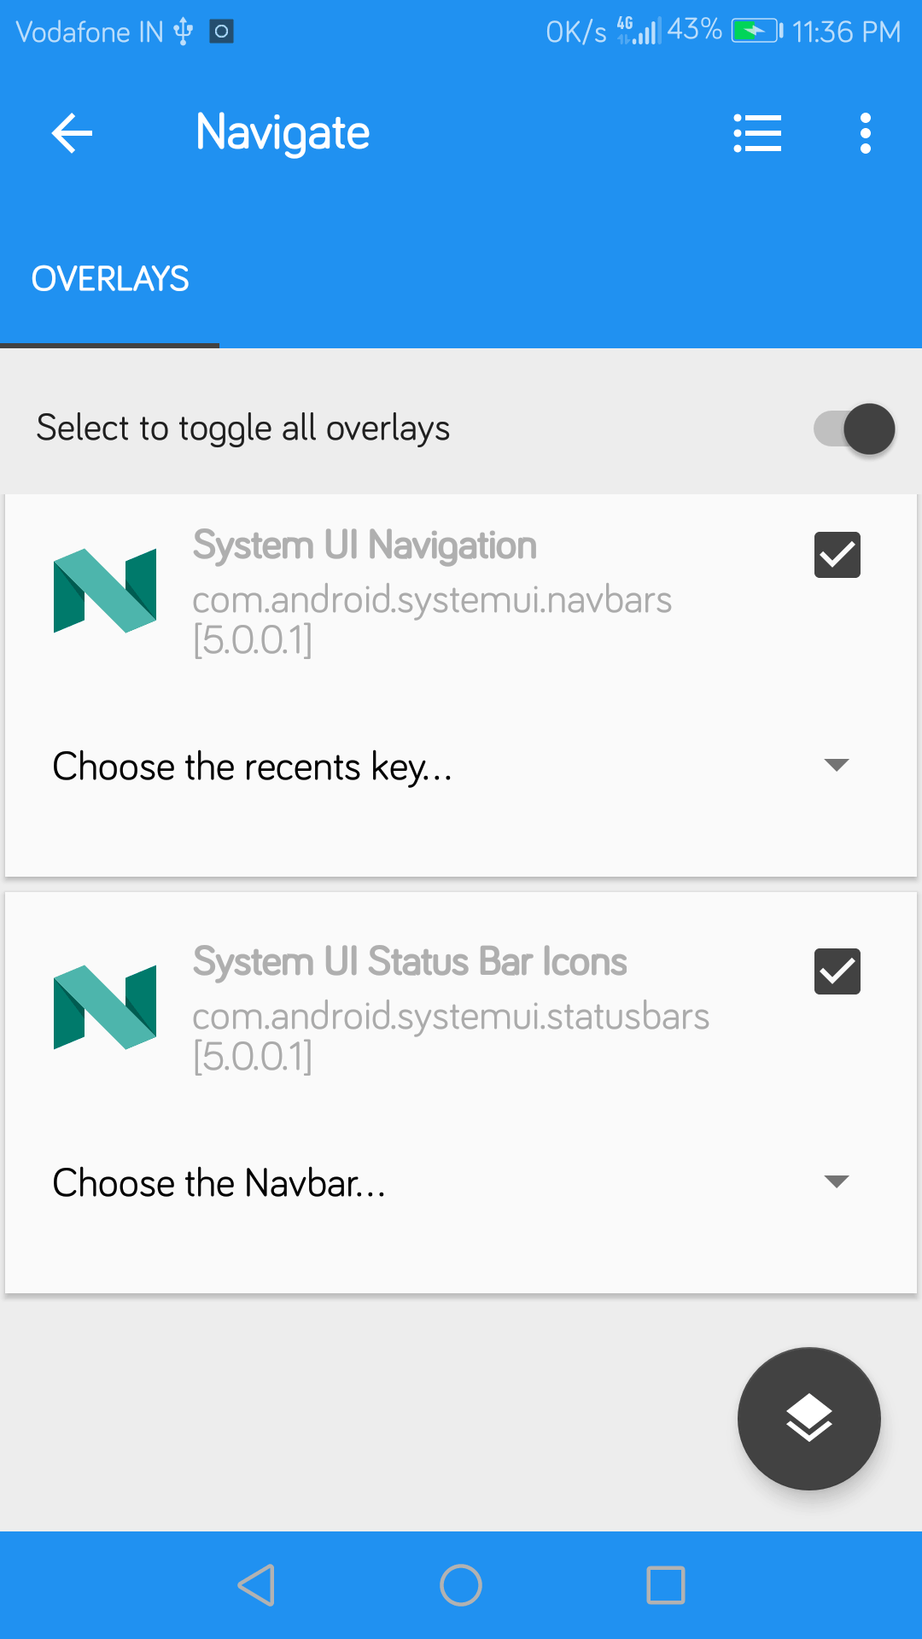Image resolution: width=922 pixels, height=1639 pixels.
Task: Select the System UI Status Bar Icons title
Action: (410, 962)
